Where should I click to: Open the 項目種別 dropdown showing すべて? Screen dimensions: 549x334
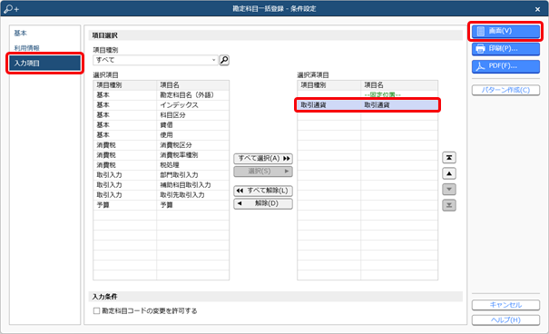coord(155,60)
